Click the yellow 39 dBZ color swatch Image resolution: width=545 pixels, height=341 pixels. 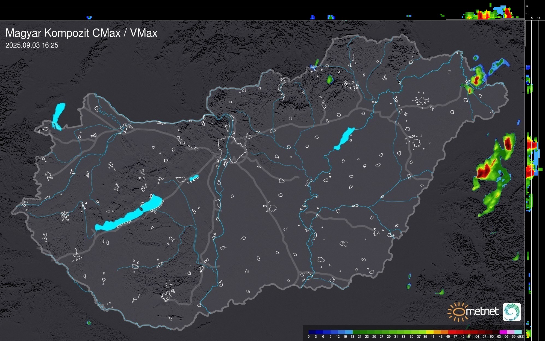tap(429, 332)
